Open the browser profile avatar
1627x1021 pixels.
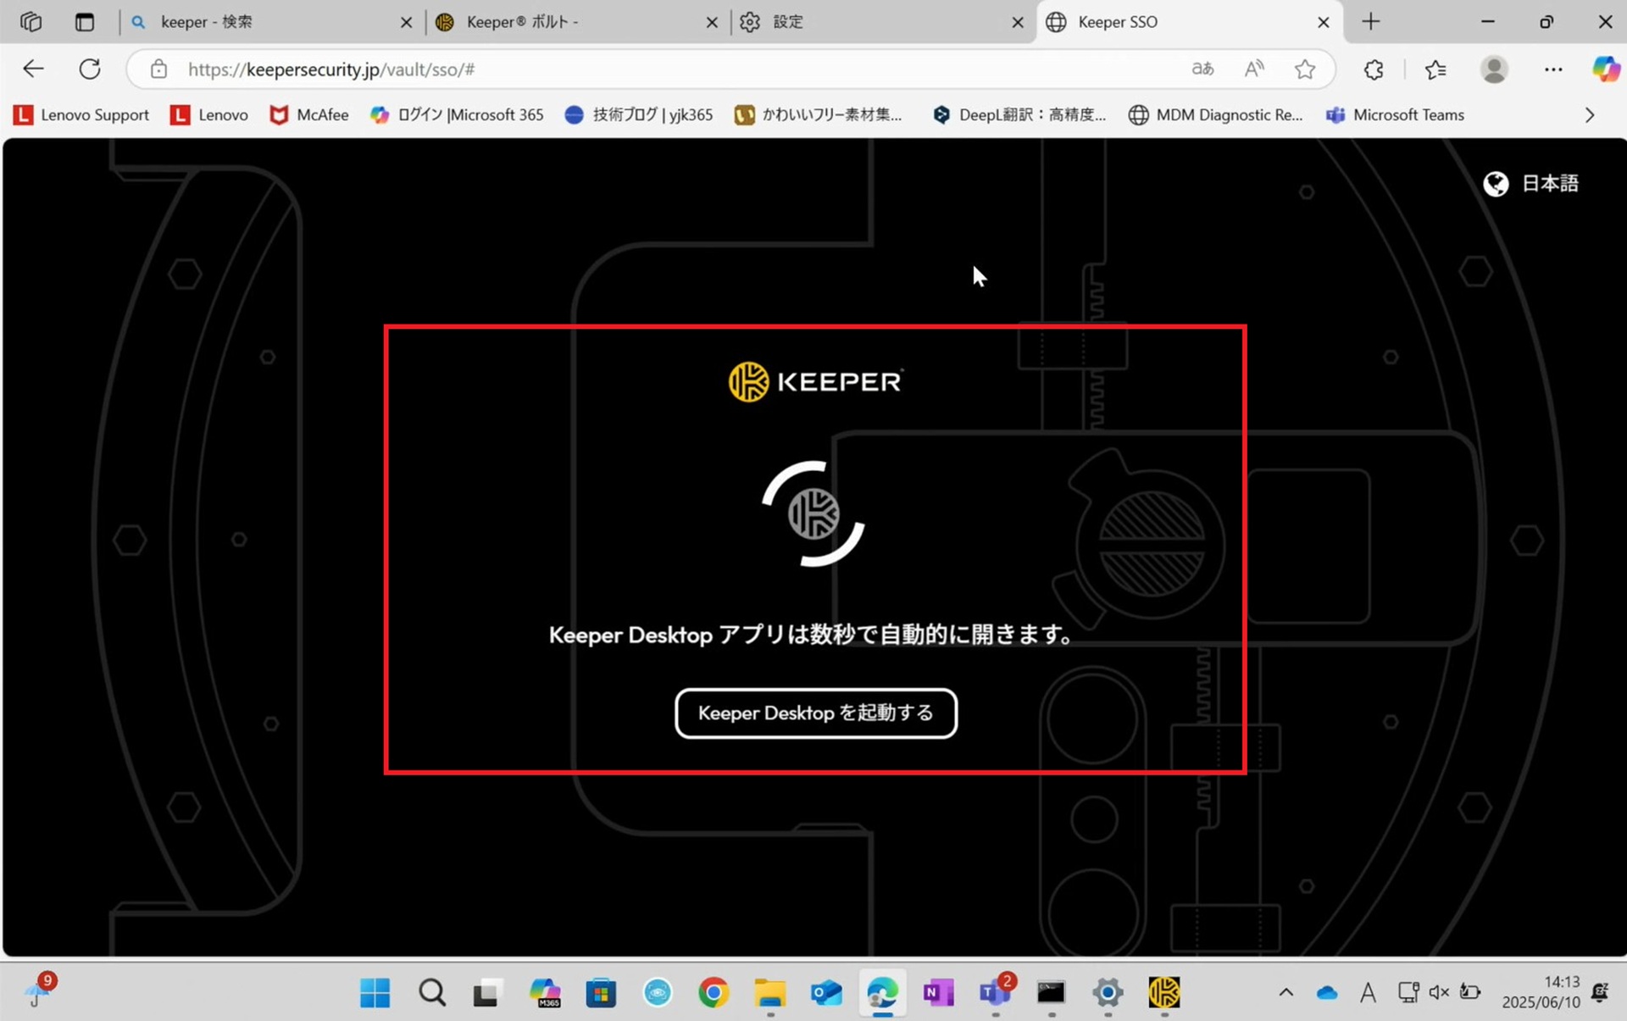point(1494,69)
